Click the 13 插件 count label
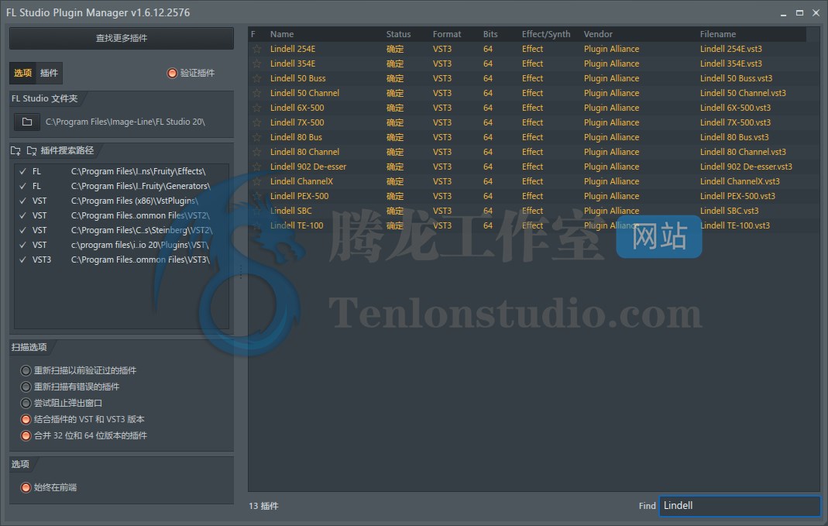 pos(263,506)
